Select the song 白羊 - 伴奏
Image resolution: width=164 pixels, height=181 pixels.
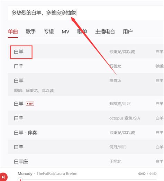coord(26,133)
